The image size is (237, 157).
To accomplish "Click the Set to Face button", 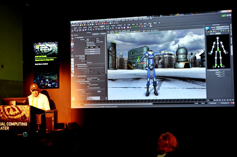I will click(92, 54).
